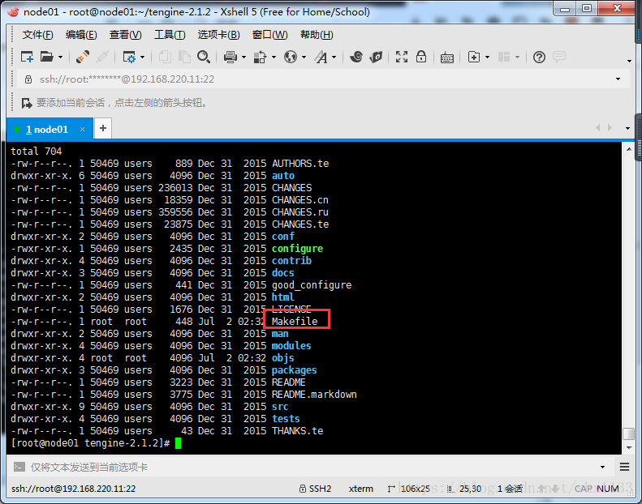The image size is (642, 504).
Task: Expand the Open session dropdown arrow
Action: 61,58
